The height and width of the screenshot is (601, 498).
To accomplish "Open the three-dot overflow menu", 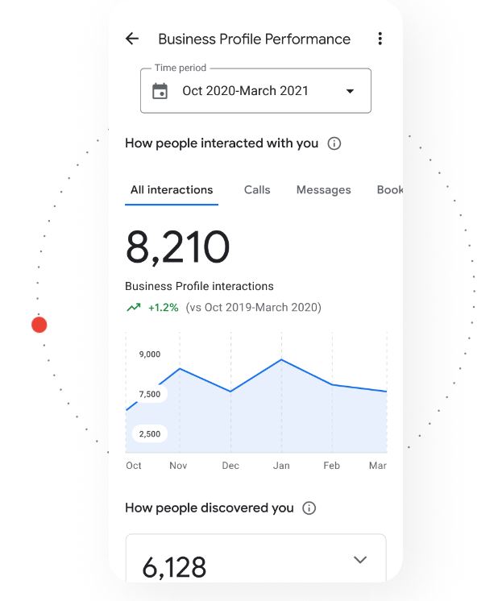I will coord(380,39).
